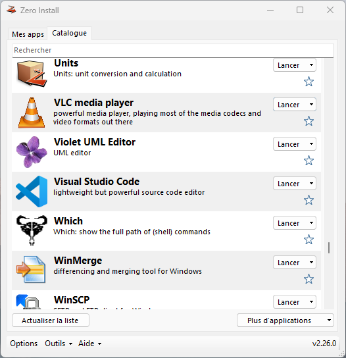Image resolution: width=346 pixels, height=358 pixels.
Task: Click the WinSCP title text
Action: (72, 300)
